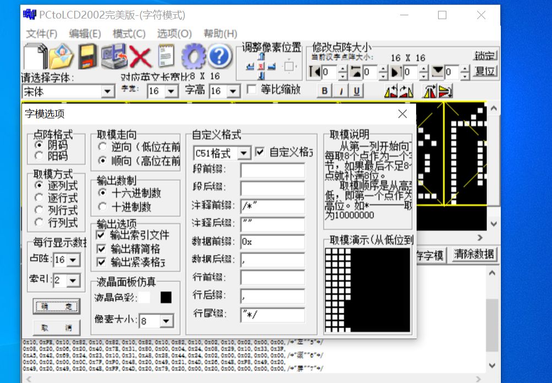552x383 pixels.
Task: Toggle the 自定义格式 checkbox
Action: pyautogui.click(x=260, y=152)
